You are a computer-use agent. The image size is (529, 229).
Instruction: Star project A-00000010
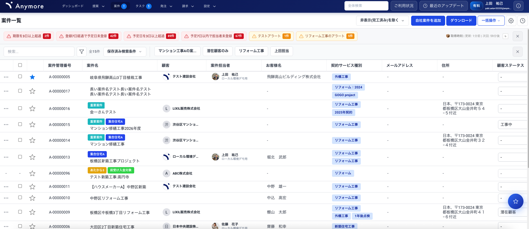pyautogui.click(x=32, y=198)
